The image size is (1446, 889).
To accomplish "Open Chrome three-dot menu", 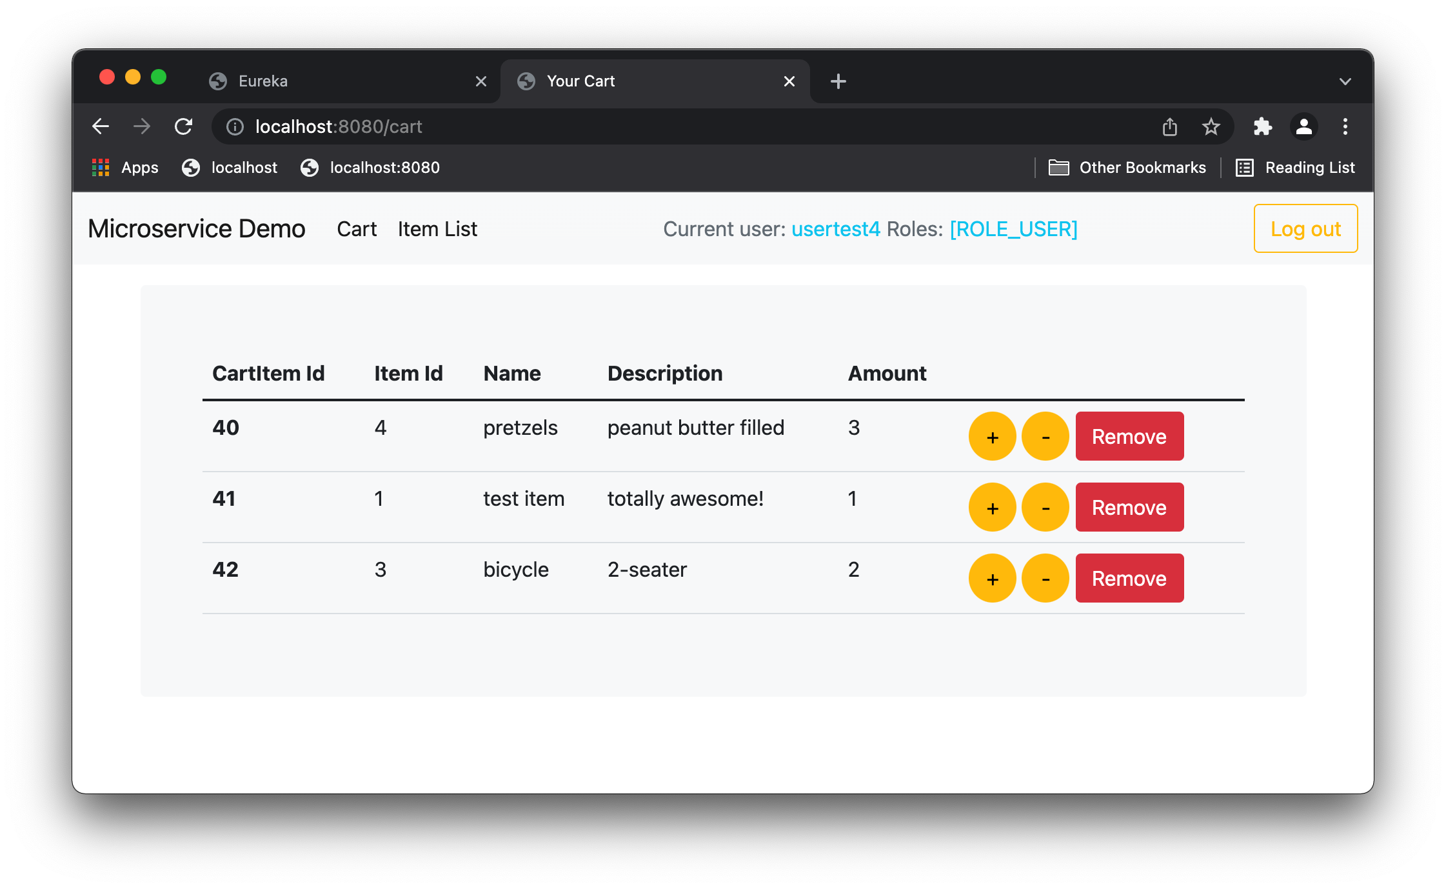I will 1345,126.
